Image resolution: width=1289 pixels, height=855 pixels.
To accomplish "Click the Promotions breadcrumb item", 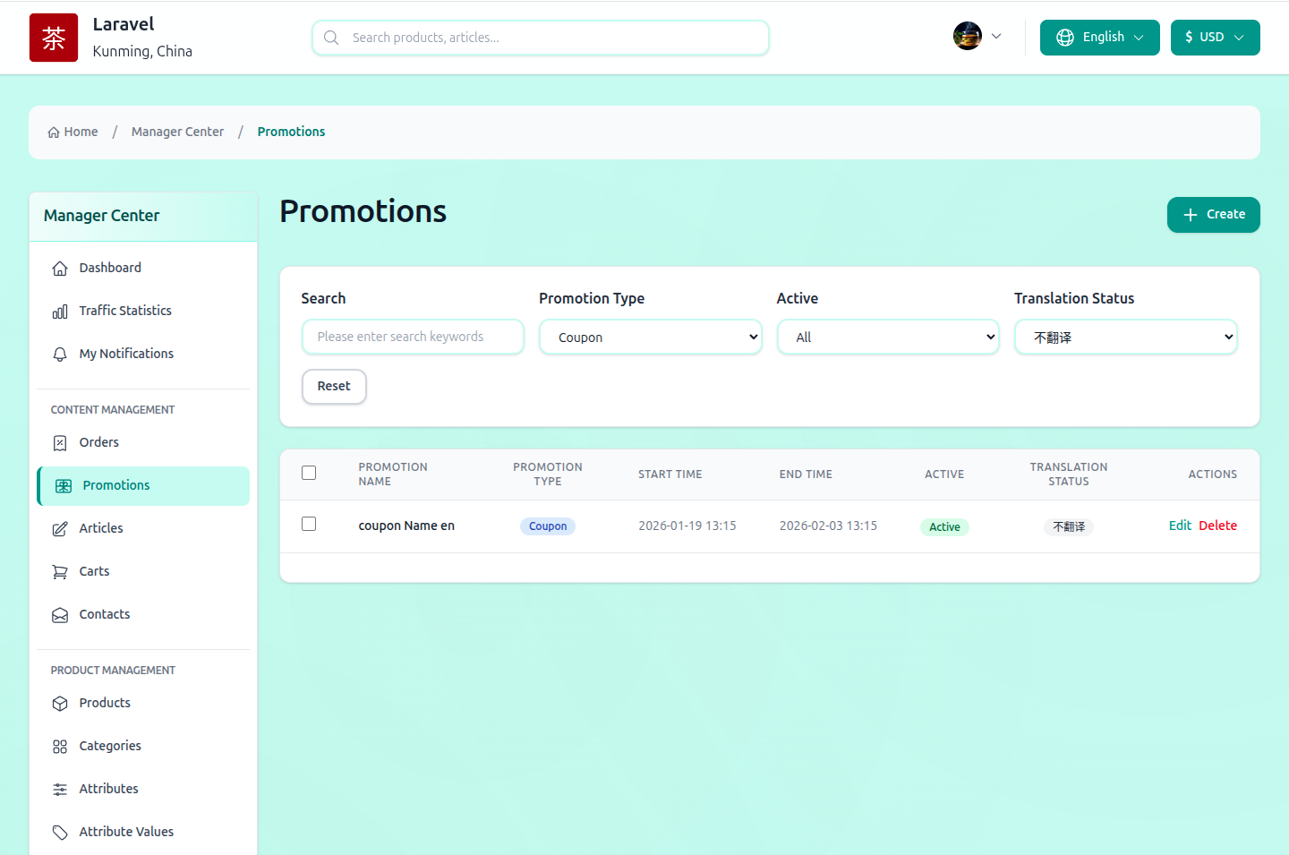I will point(291,132).
